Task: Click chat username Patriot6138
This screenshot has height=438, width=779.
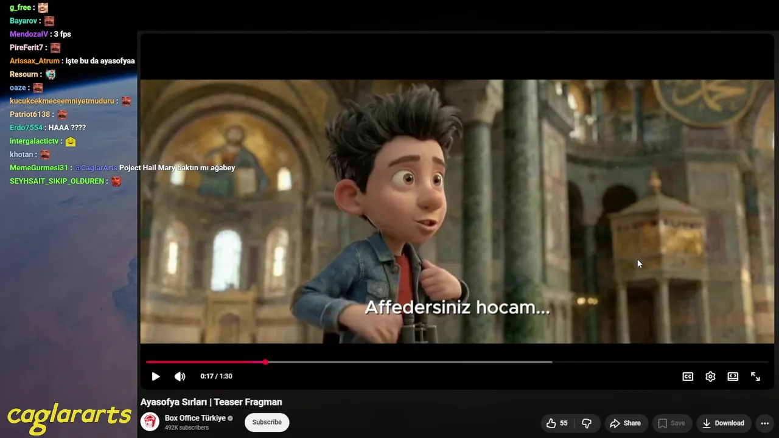Action: pos(30,115)
